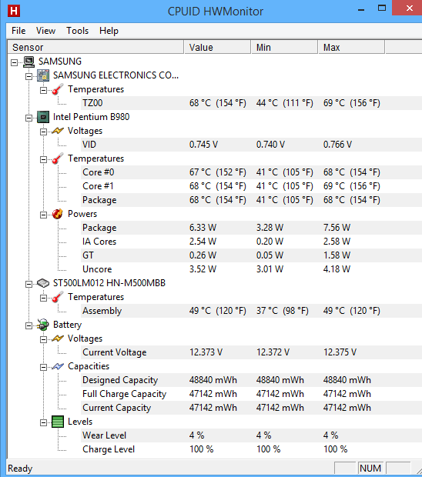The image size is (422, 477).
Task: Select the Wear Level row
Action: pyautogui.click(x=252, y=435)
